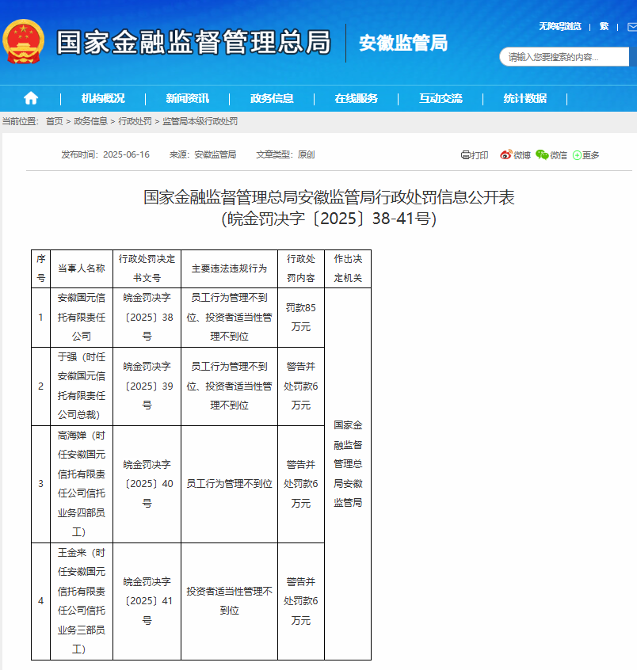Image resolution: width=637 pixels, height=670 pixels.
Task: Click the penalty cell 罚款85万元
Action: (301, 317)
